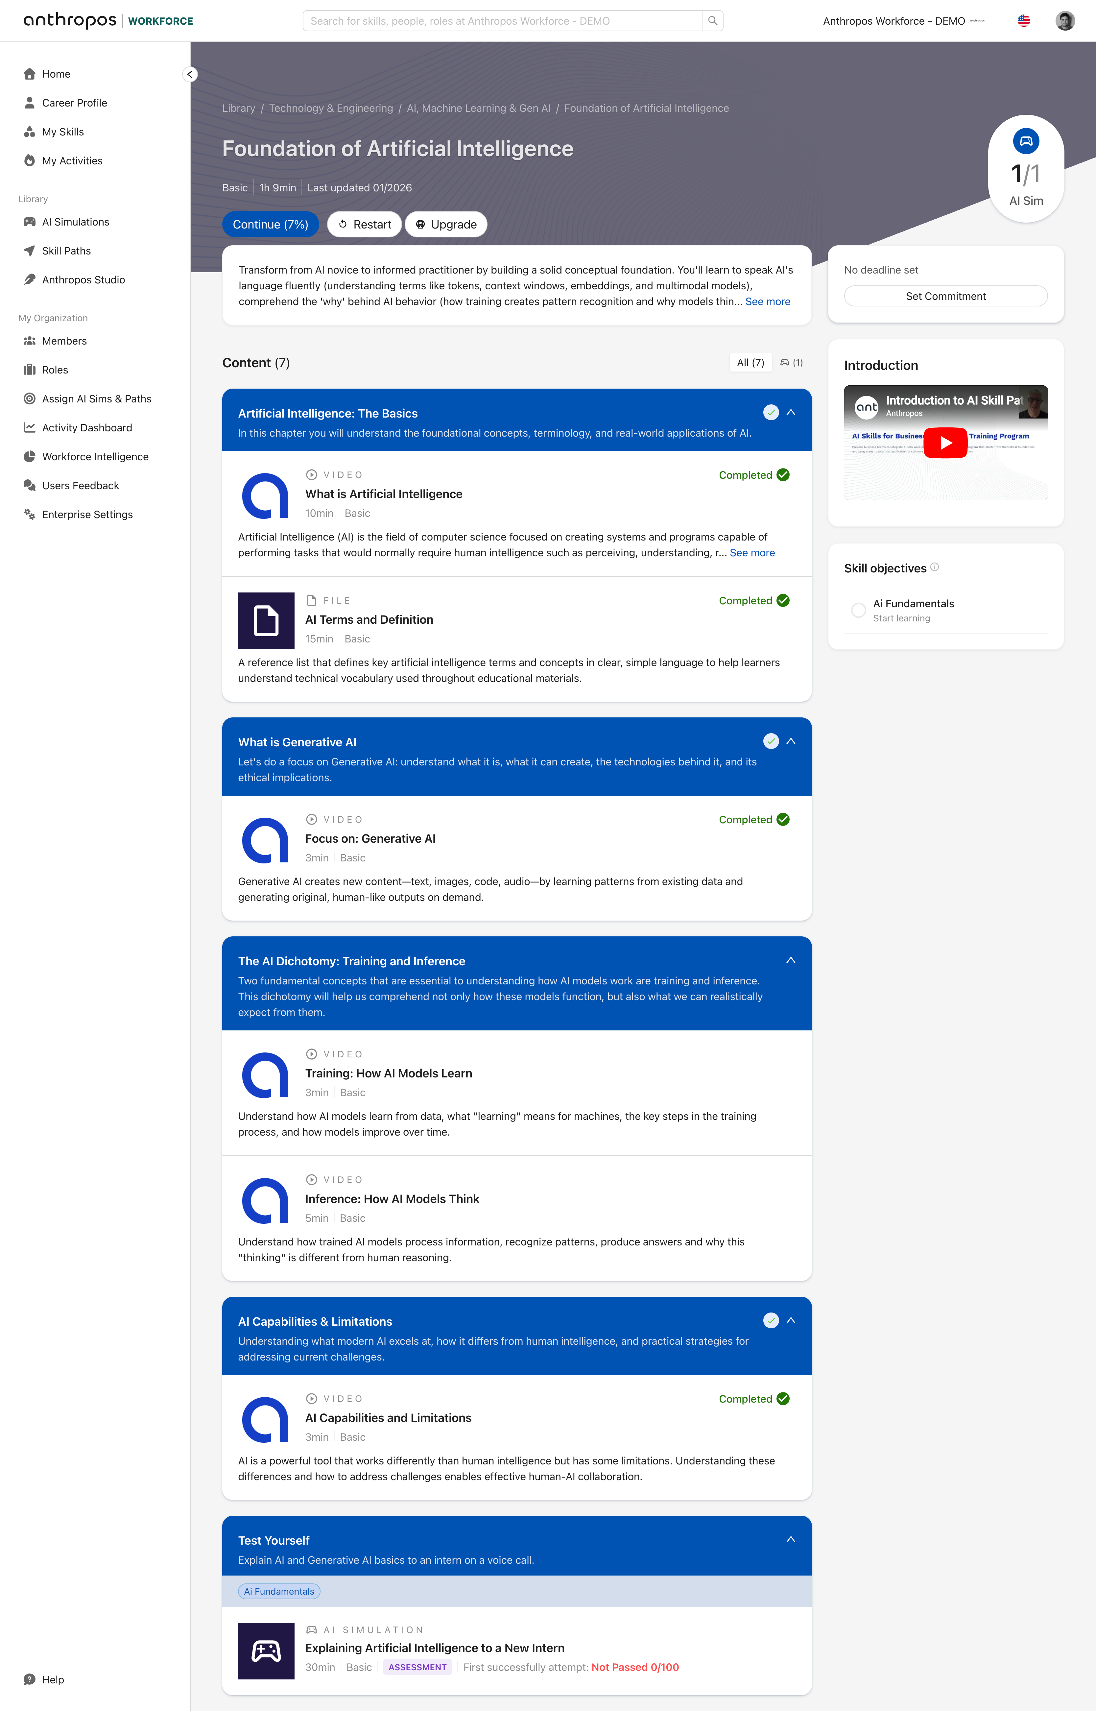Click the Restart button
The width and height of the screenshot is (1096, 1711).
coord(364,225)
